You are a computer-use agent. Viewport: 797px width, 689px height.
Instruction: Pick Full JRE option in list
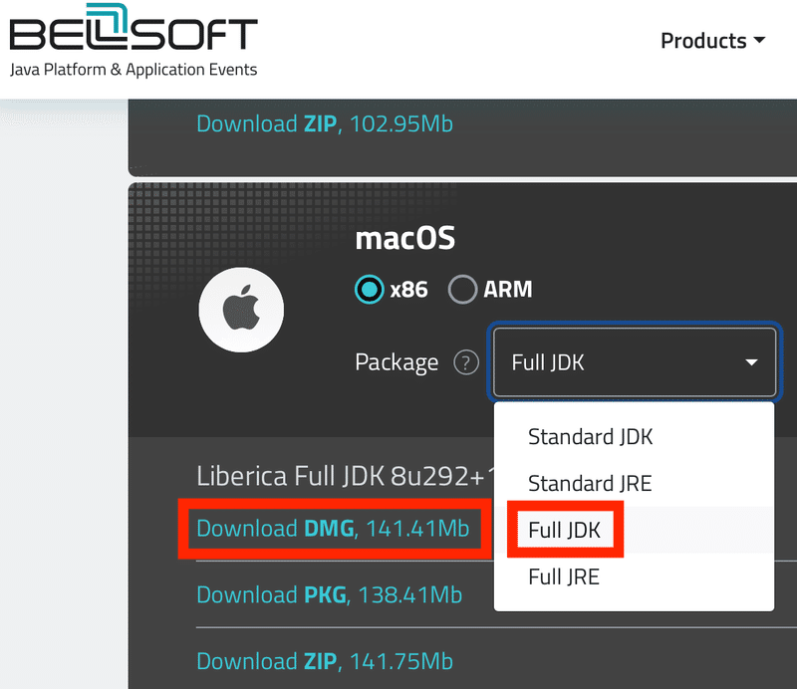point(564,576)
